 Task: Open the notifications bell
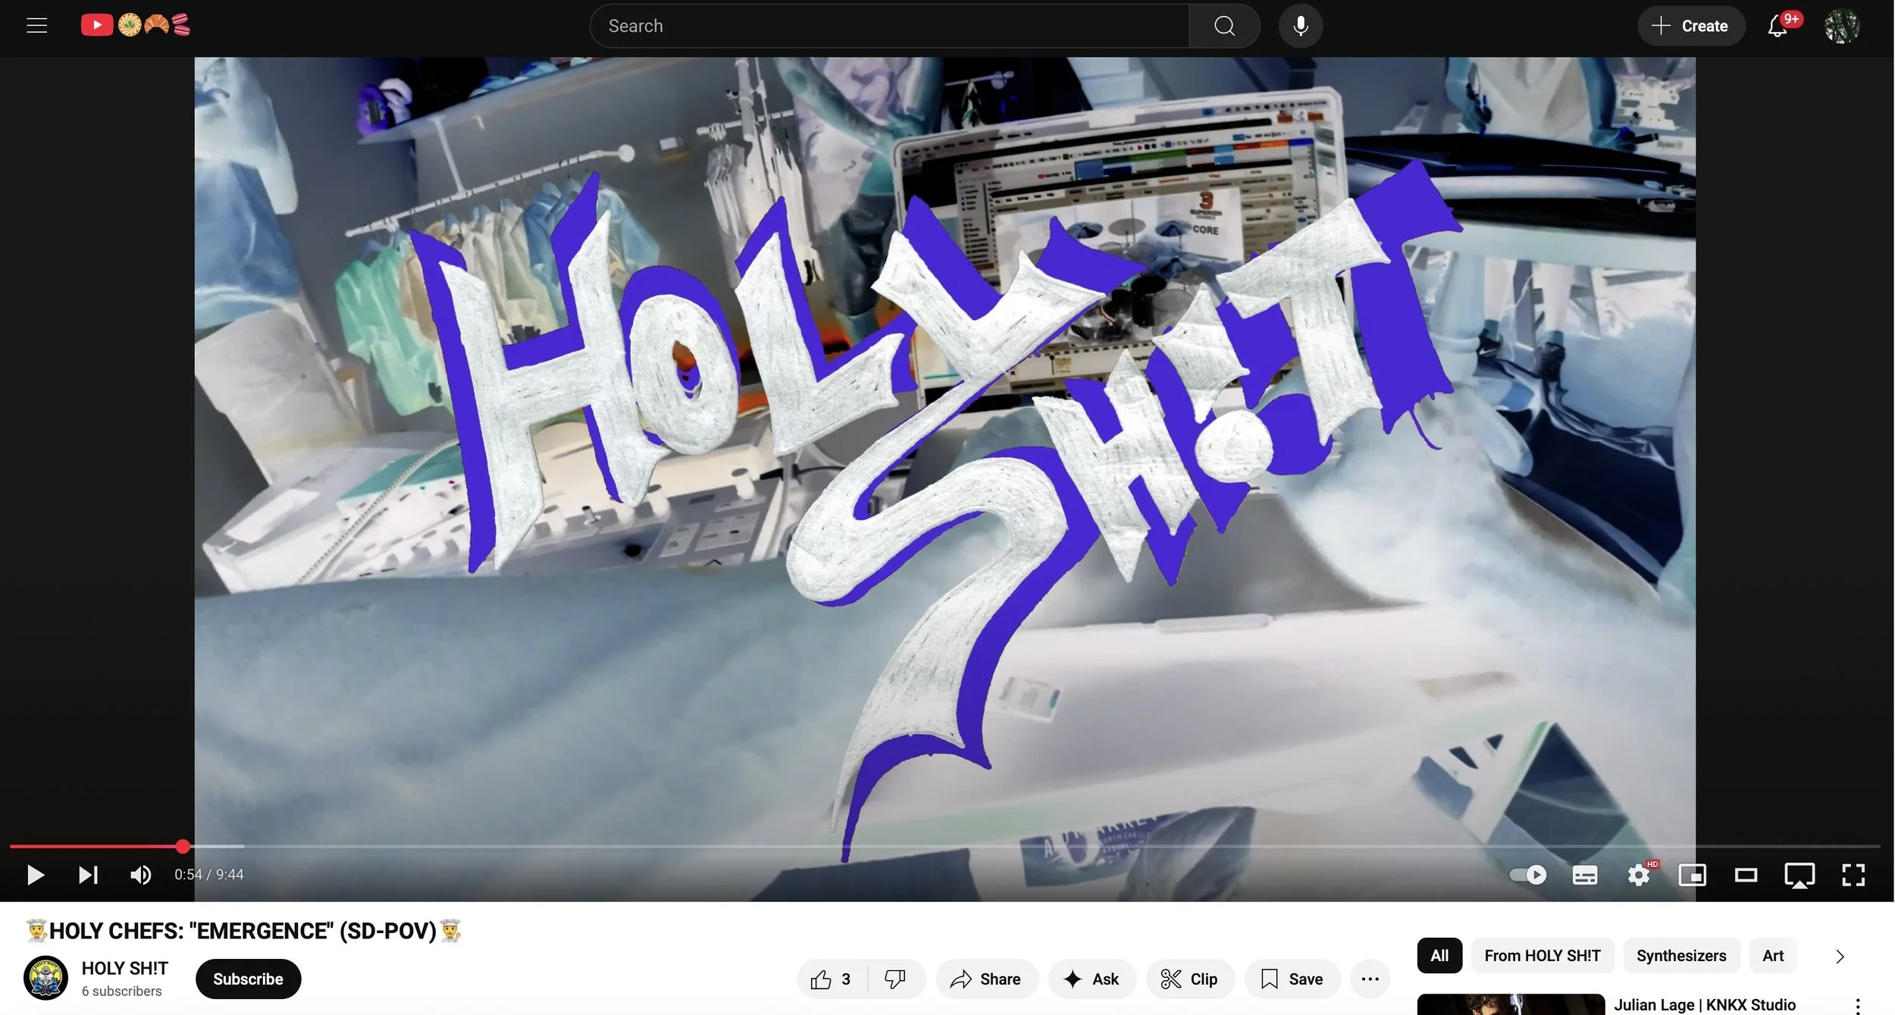(x=1778, y=27)
